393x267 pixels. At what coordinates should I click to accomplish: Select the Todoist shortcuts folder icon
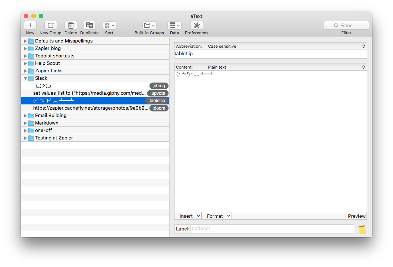pyautogui.click(x=31, y=56)
